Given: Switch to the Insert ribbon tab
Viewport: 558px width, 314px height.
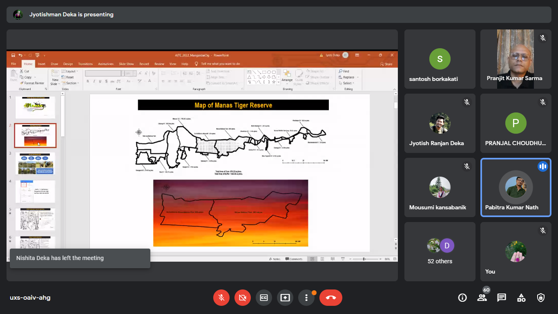Looking at the screenshot, I should (x=41, y=64).
